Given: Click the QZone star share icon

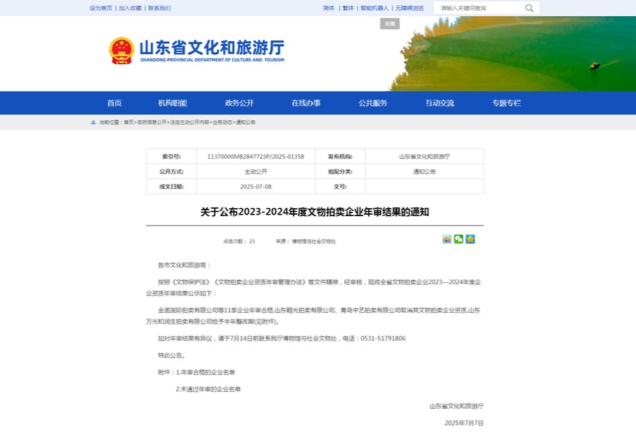Looking at the screenshot, I should [x=470, y=240].
